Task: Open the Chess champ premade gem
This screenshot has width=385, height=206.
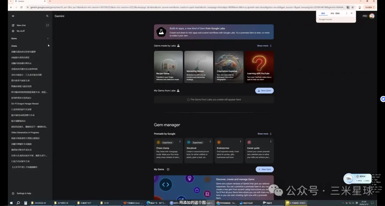Action: 168,151
